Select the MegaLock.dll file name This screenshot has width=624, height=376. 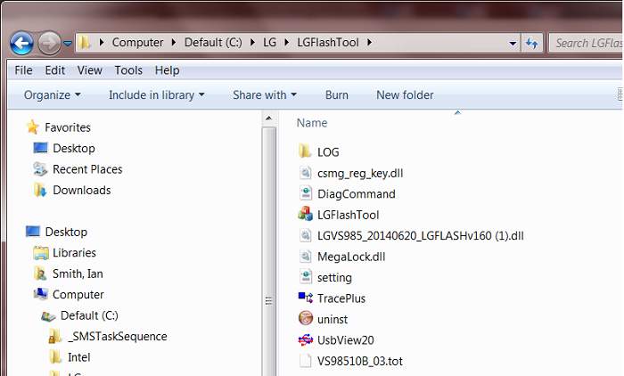click(351, 257)
